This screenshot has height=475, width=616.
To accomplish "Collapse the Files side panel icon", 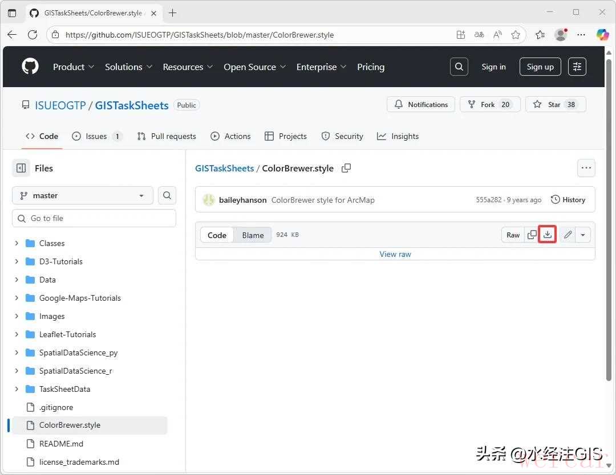I will pyautogui.click(x=21, y=168).
